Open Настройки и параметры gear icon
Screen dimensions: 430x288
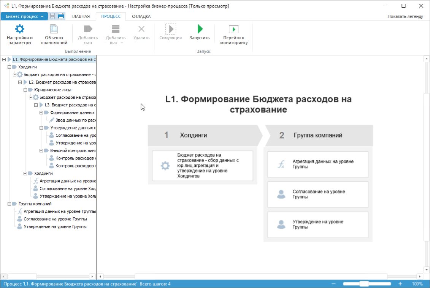pos(20,29)
